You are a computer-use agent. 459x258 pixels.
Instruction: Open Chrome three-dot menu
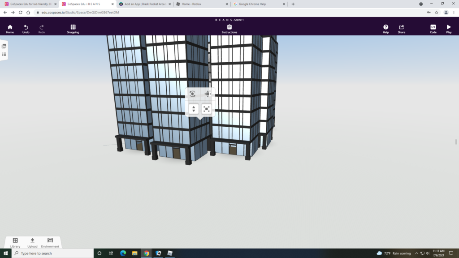point(454,12)
